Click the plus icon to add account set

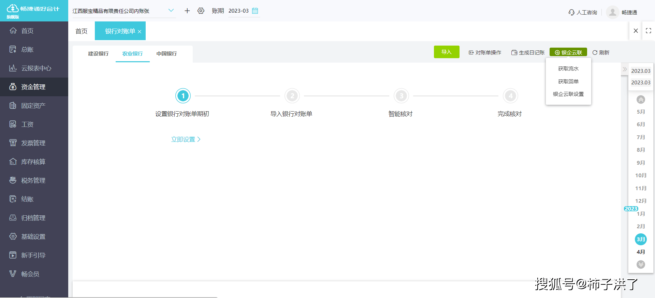coord(187,11)
